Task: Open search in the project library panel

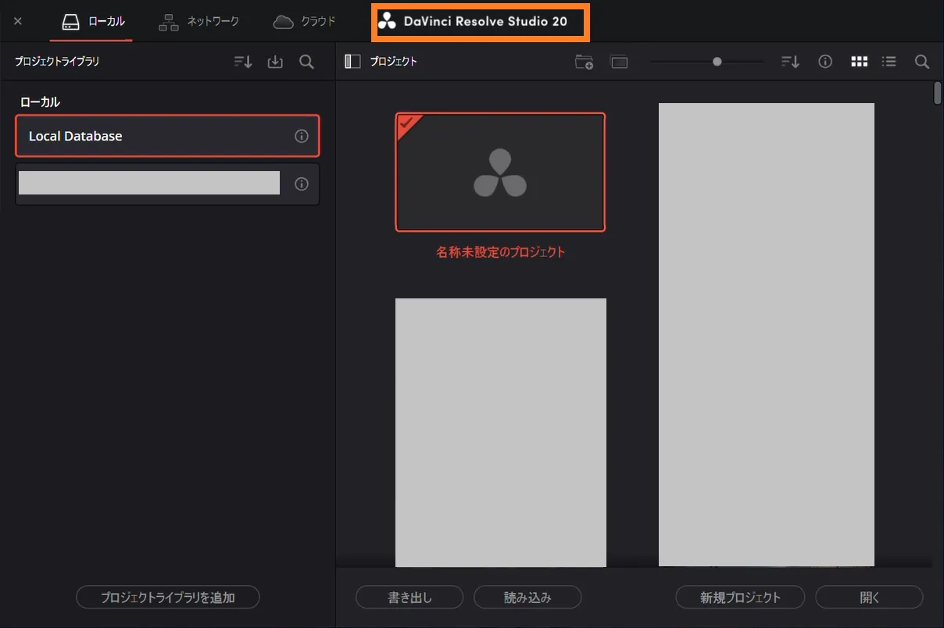Action: pos(306,62)
